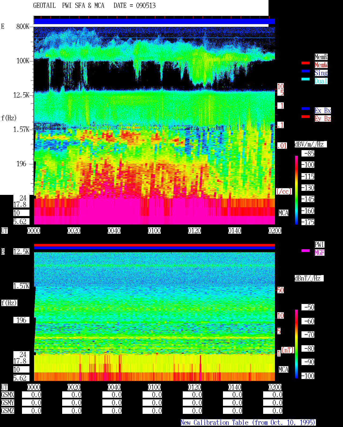Click the -50 color scale value

tap(308, 307)
